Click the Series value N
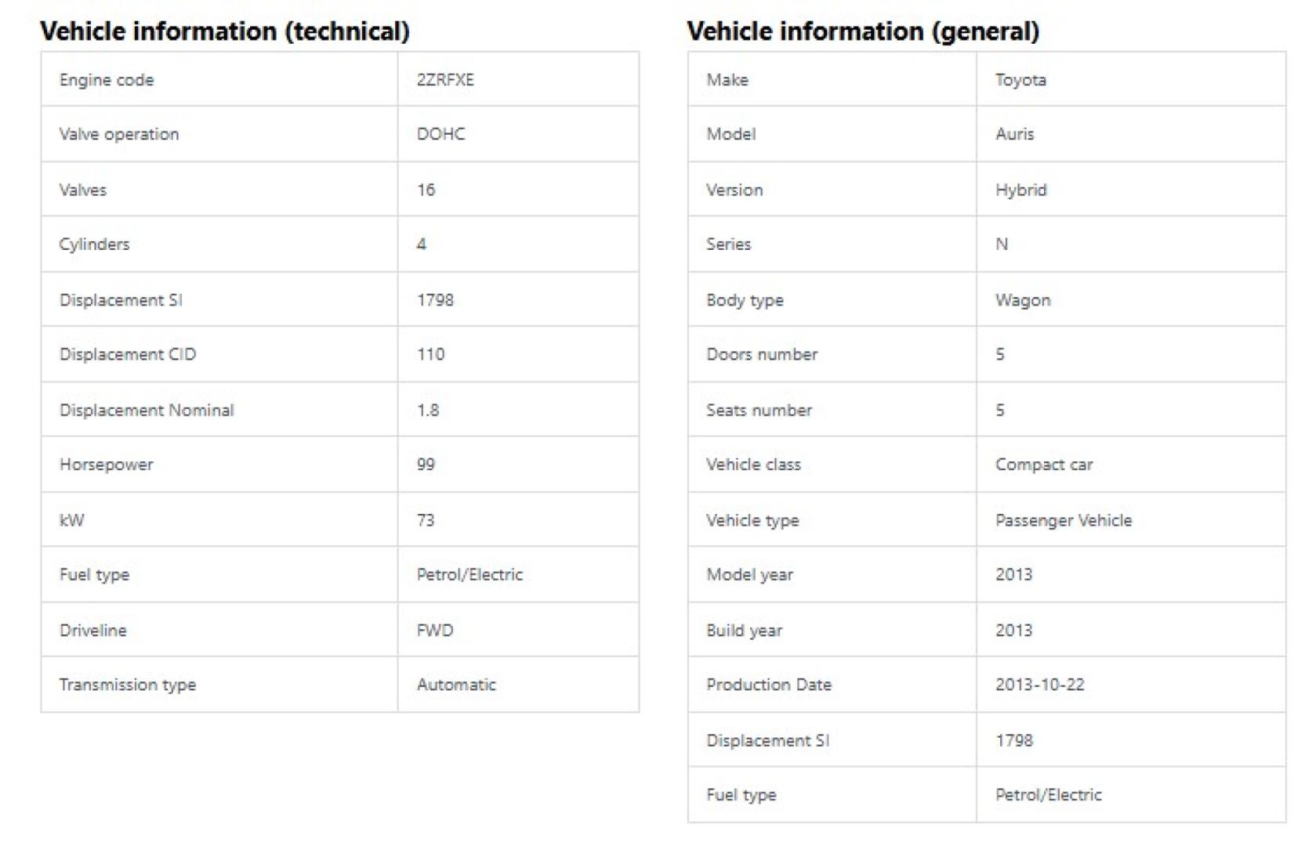The height and width of the screenshot is (846, 1294). [x=1002, y=244]
